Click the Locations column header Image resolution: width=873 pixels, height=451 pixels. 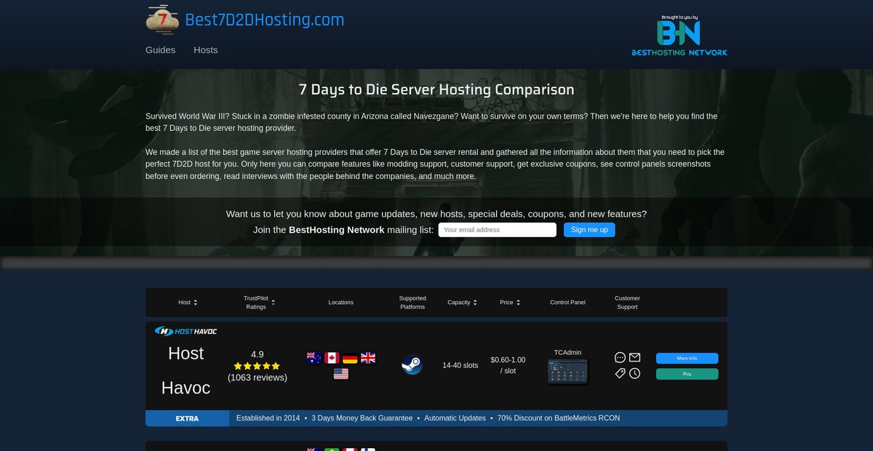pos(340,303)
